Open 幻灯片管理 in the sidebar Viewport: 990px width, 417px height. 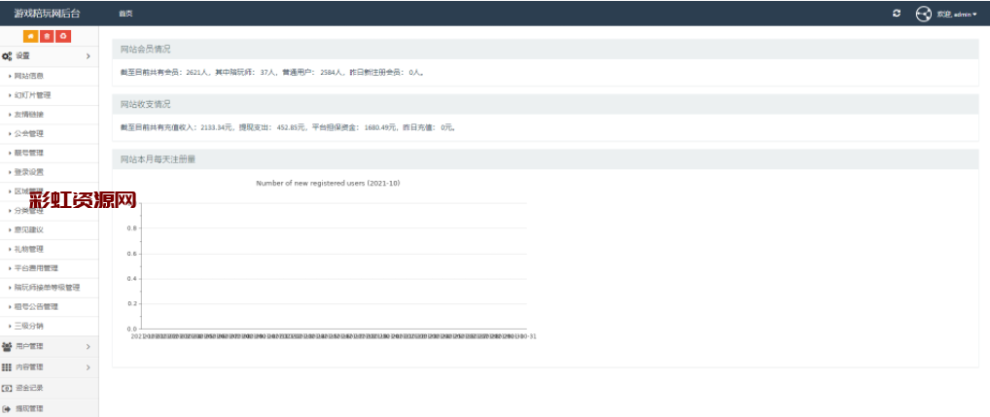coord(32,95)
